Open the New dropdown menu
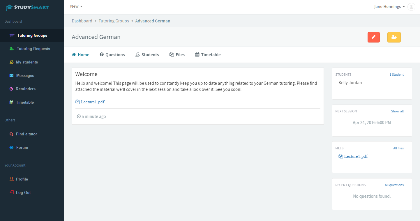The width and height of the screenshot is (420, 221). [x=76, y=6]
